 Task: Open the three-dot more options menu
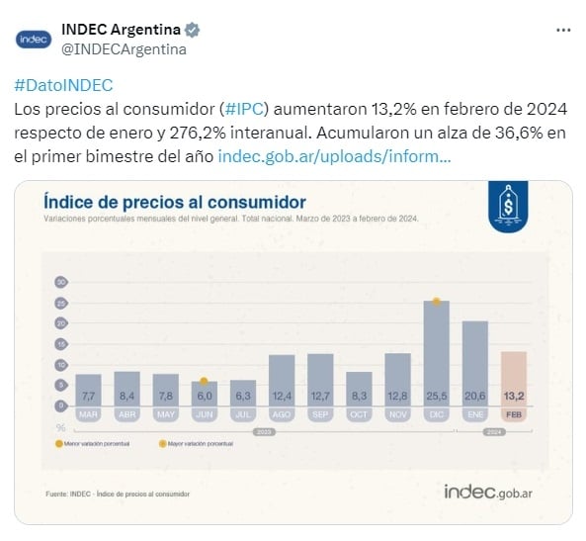pyautogui.click(x=563, y=30)
